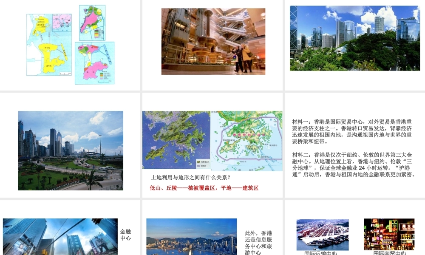Screen dimensions: 425x255
Task: Select the Victoria Harbour panorama photo
Action: [x=191, y=237]
